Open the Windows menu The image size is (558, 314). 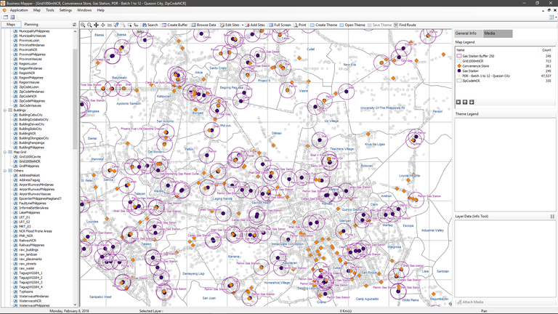click(x=84, y=10)
